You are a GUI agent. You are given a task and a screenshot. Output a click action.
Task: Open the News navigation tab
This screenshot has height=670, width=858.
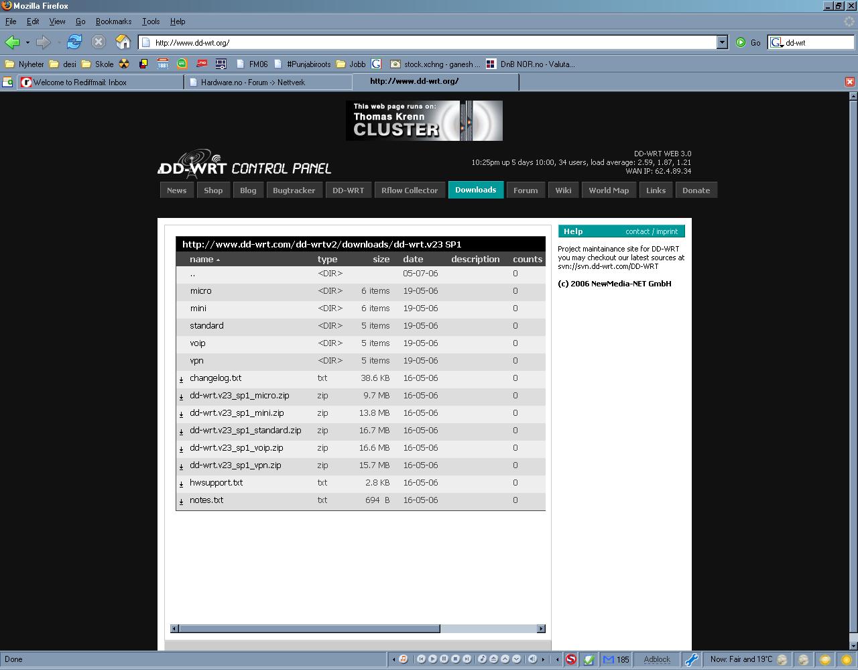click(176, 190)
